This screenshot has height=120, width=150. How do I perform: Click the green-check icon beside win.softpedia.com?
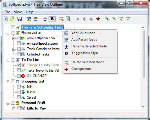23,43
